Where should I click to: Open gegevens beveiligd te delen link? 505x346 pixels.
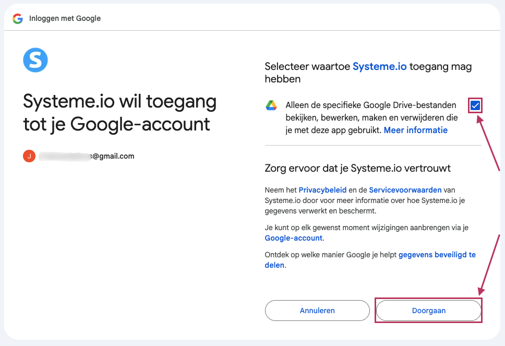(x=437, y=255)
